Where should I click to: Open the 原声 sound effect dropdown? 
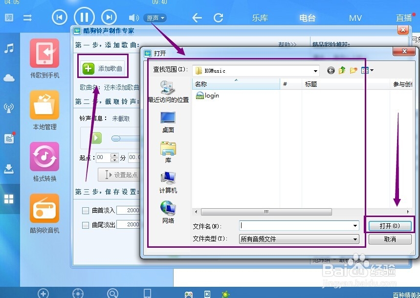pyautogui.click(x=155, y=18)
